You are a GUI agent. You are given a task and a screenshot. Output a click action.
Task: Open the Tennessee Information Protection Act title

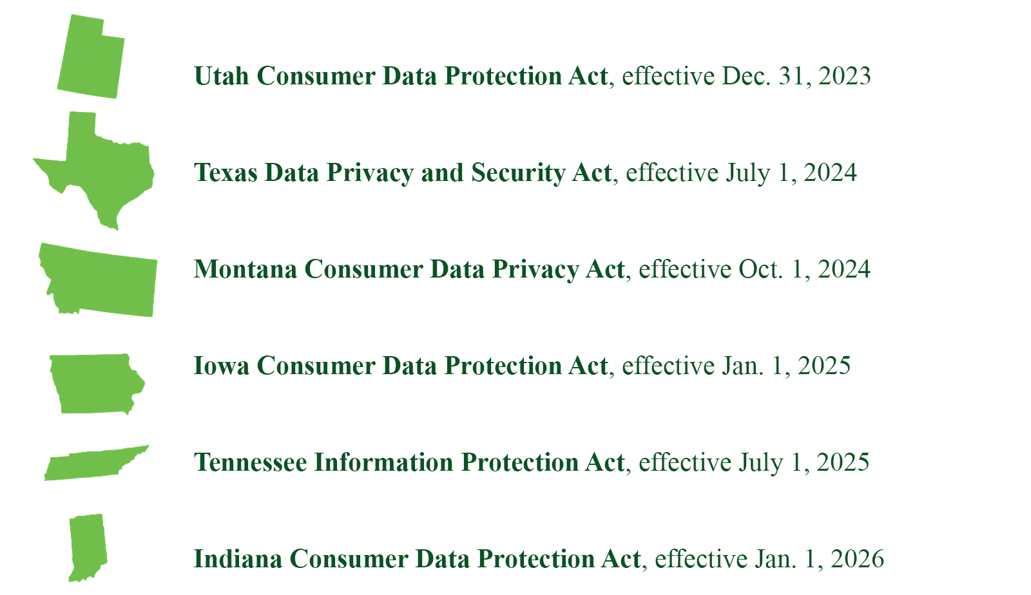coord(409,462)
